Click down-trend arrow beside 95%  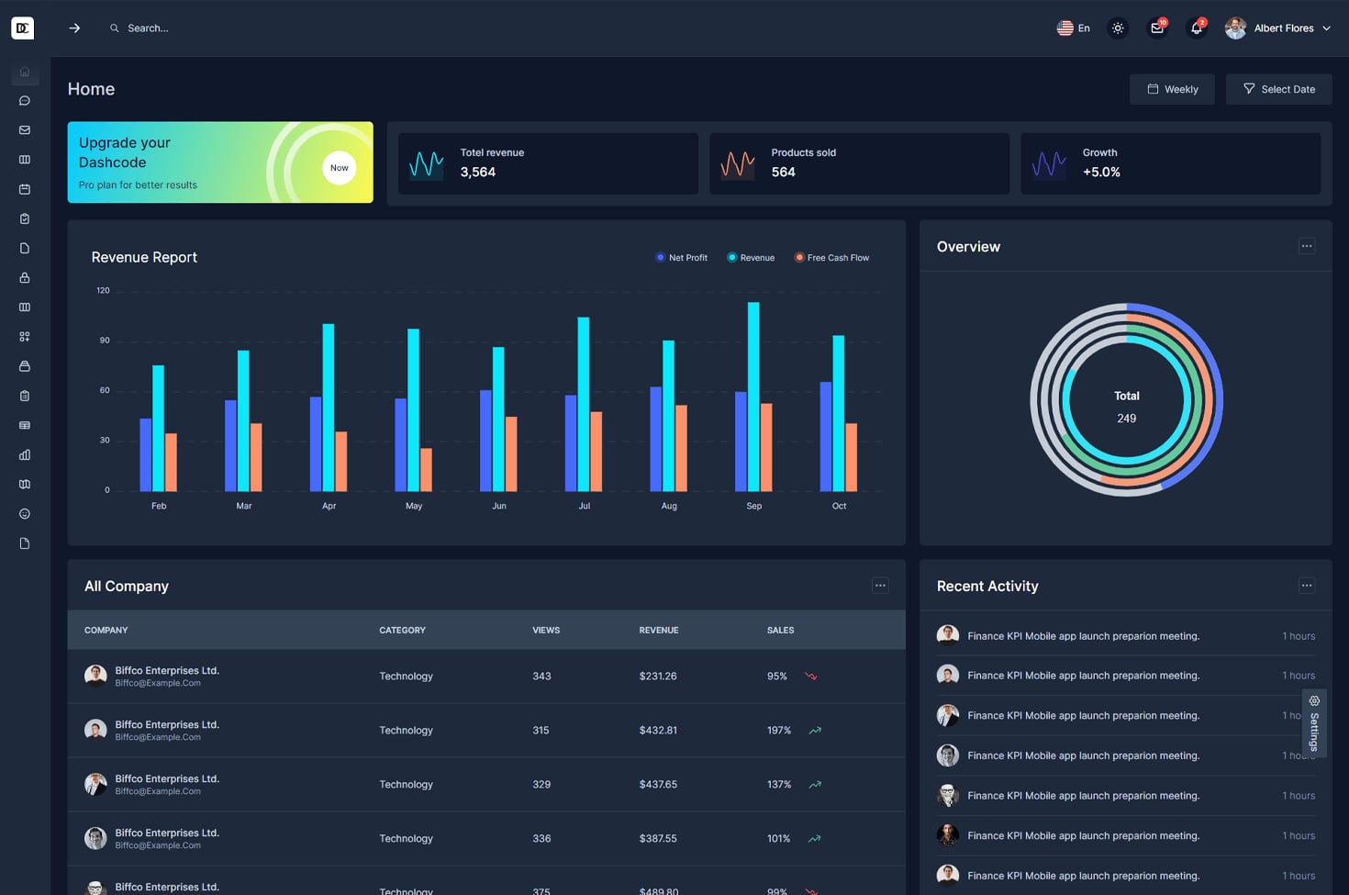(811, 677)
